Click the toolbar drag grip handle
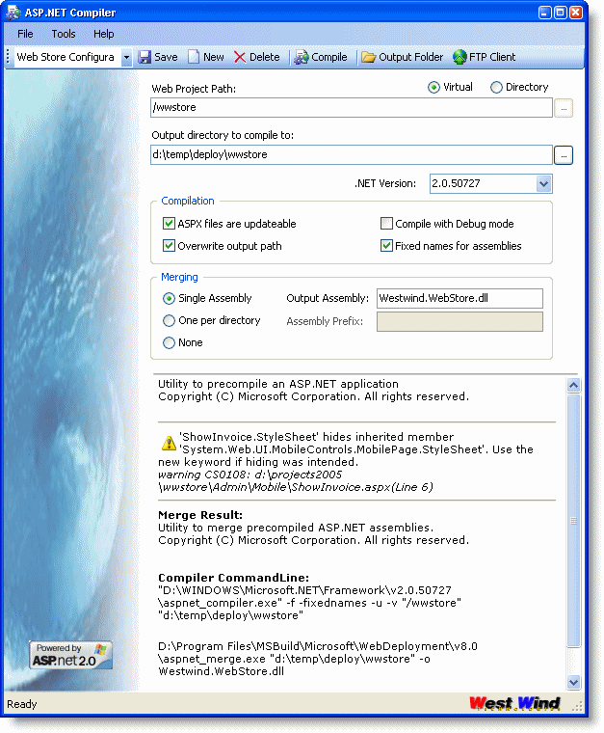 [x=8, y=57]
